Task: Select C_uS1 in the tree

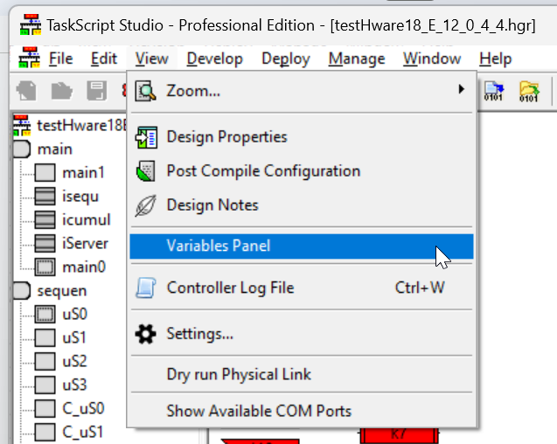Action: click(x=83, y=433)
